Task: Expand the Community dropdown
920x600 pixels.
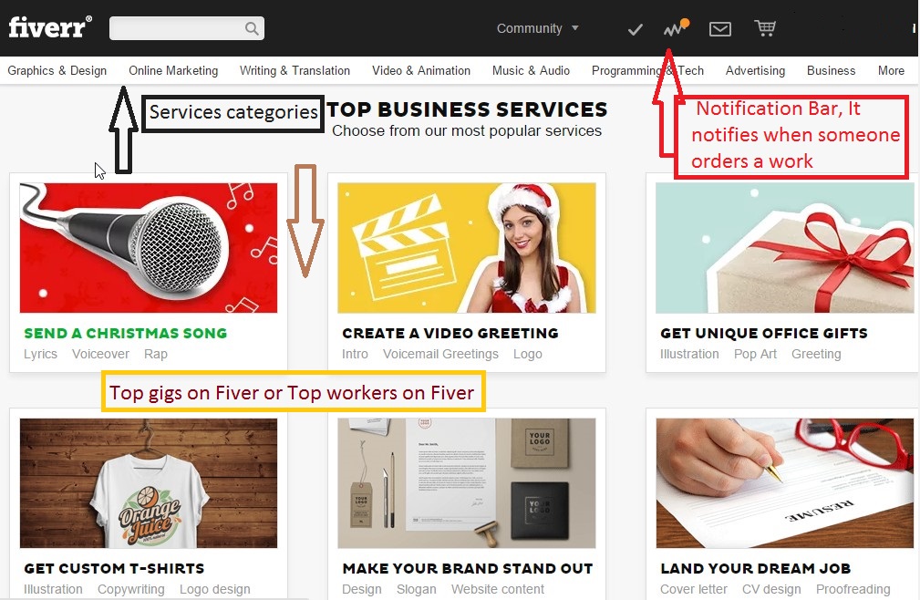Action: coord(537,28)
